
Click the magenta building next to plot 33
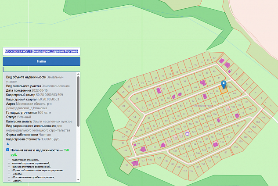coord(159,91)
